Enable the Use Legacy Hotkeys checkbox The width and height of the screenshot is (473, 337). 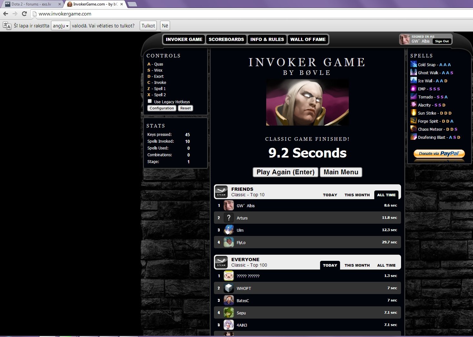click(150, 101)
